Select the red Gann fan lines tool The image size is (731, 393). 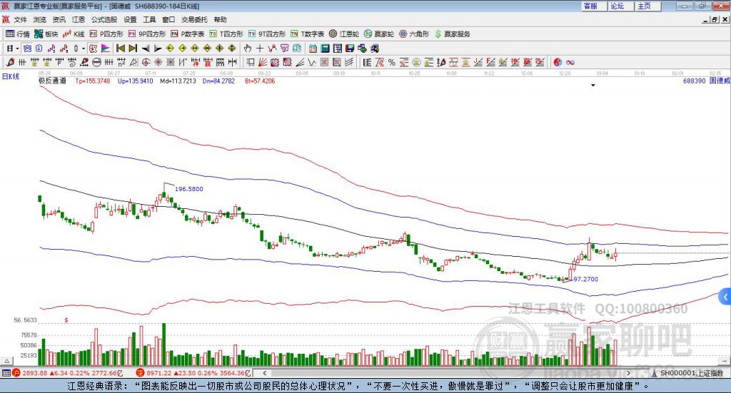point(263,62)
